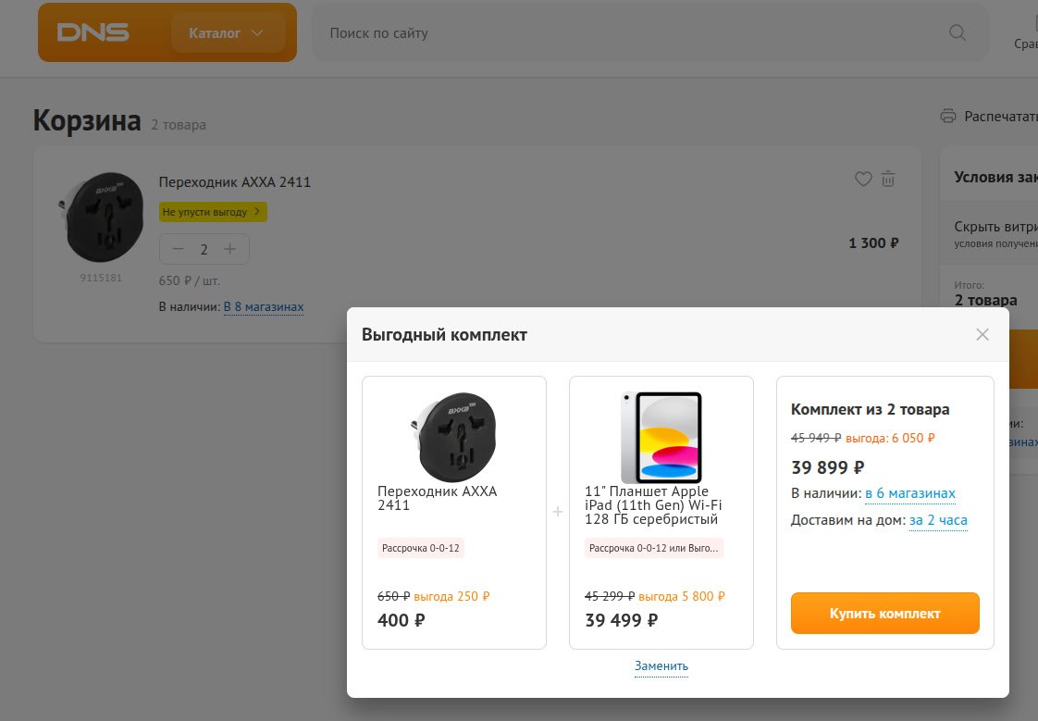Click the за 2 часа delivery link
This screenshot has width=1038, height=721.
[938, 520]
